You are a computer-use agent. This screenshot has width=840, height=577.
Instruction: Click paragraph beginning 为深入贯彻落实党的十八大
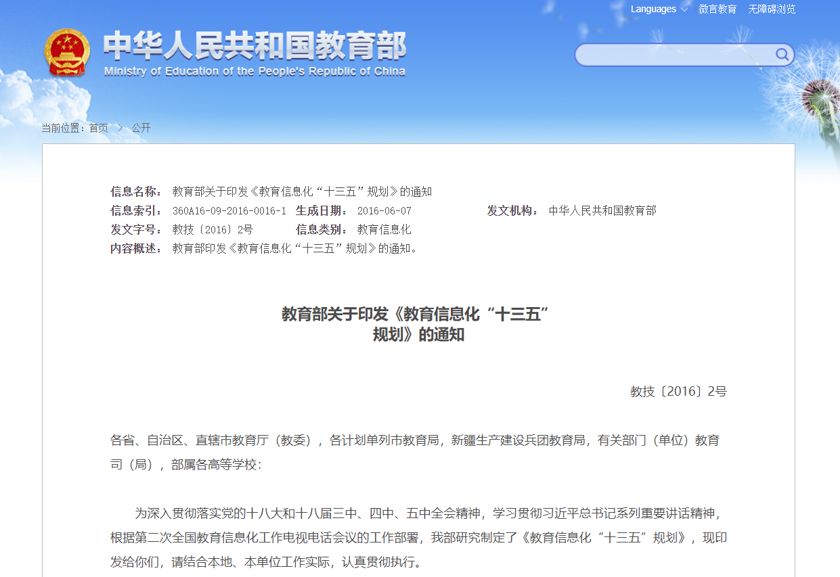coord(419,538)
